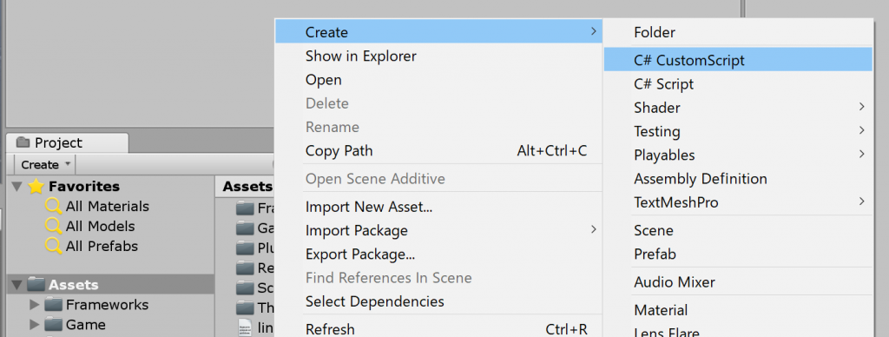Select the Frameworks folder icon in tree
Screen dimensions: 889x337
point(53,305)
